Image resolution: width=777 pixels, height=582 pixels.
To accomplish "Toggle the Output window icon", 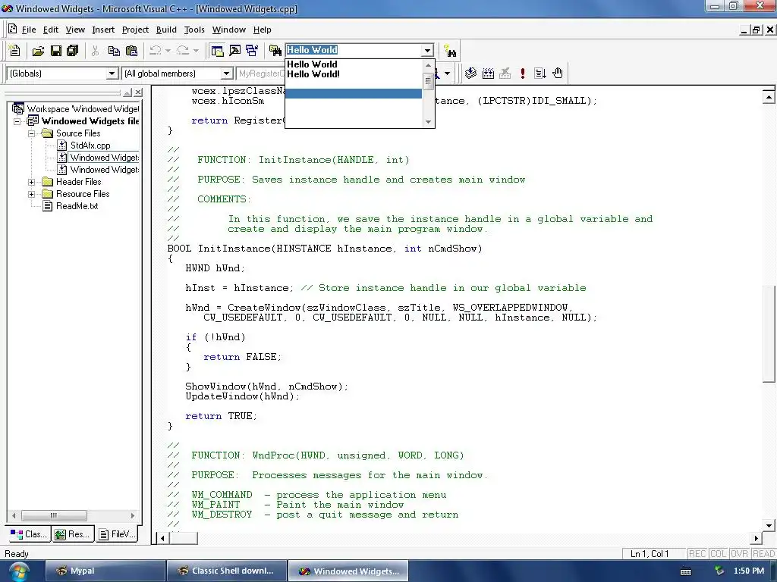I will 234,51.
